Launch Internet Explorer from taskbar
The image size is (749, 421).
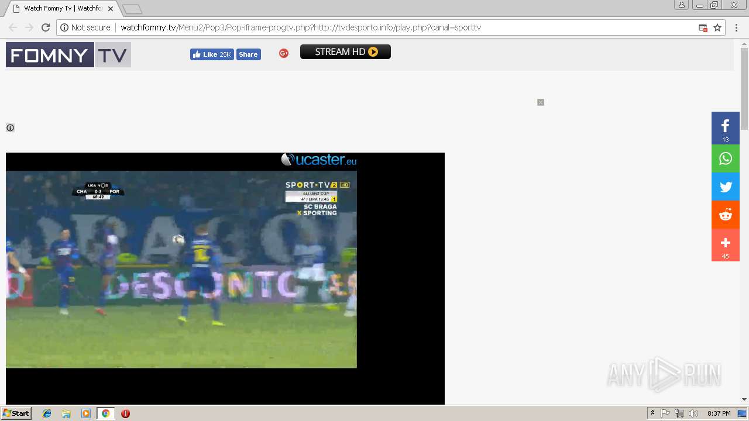[47, 413]
